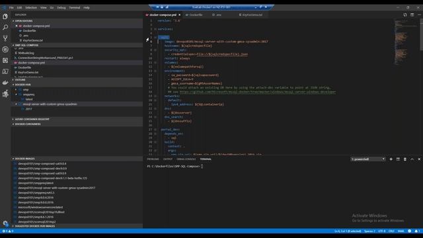Screen dimensions: 423x238
Task: Switch to the KeyForDemo.txt editor tab
Action: point(252,15)
